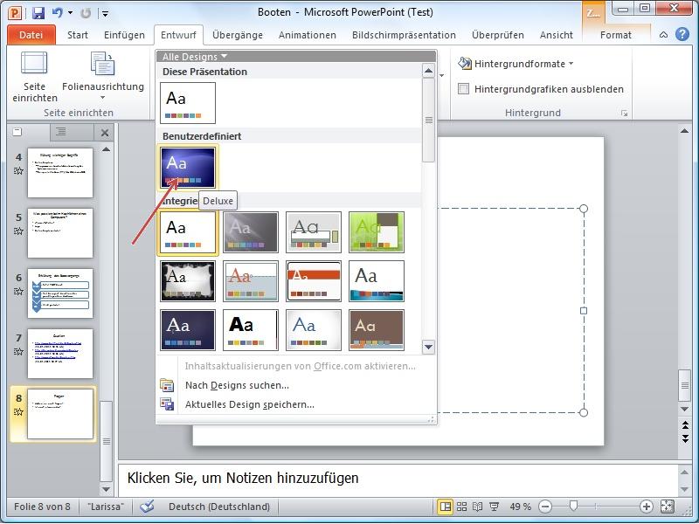
Task: Click 49 % zoom level button
Action: point(520,507)
